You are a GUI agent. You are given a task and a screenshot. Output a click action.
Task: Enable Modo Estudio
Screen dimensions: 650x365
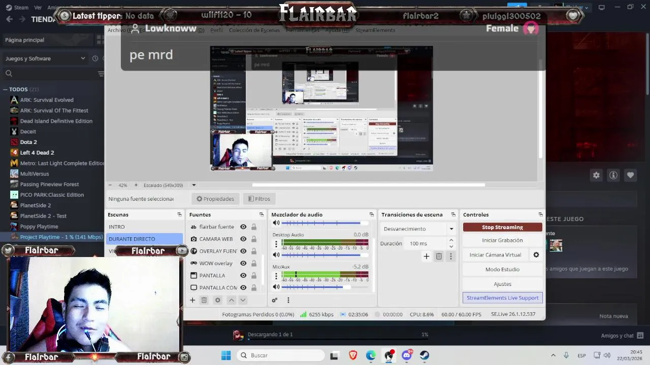502,270
